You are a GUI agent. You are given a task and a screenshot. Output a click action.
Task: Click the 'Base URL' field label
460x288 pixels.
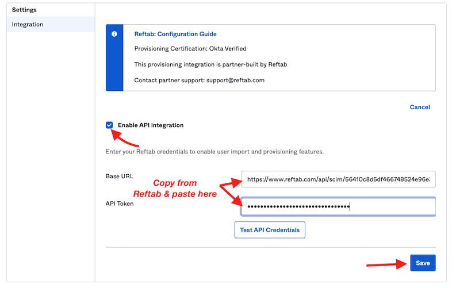(x=119, y=176)
